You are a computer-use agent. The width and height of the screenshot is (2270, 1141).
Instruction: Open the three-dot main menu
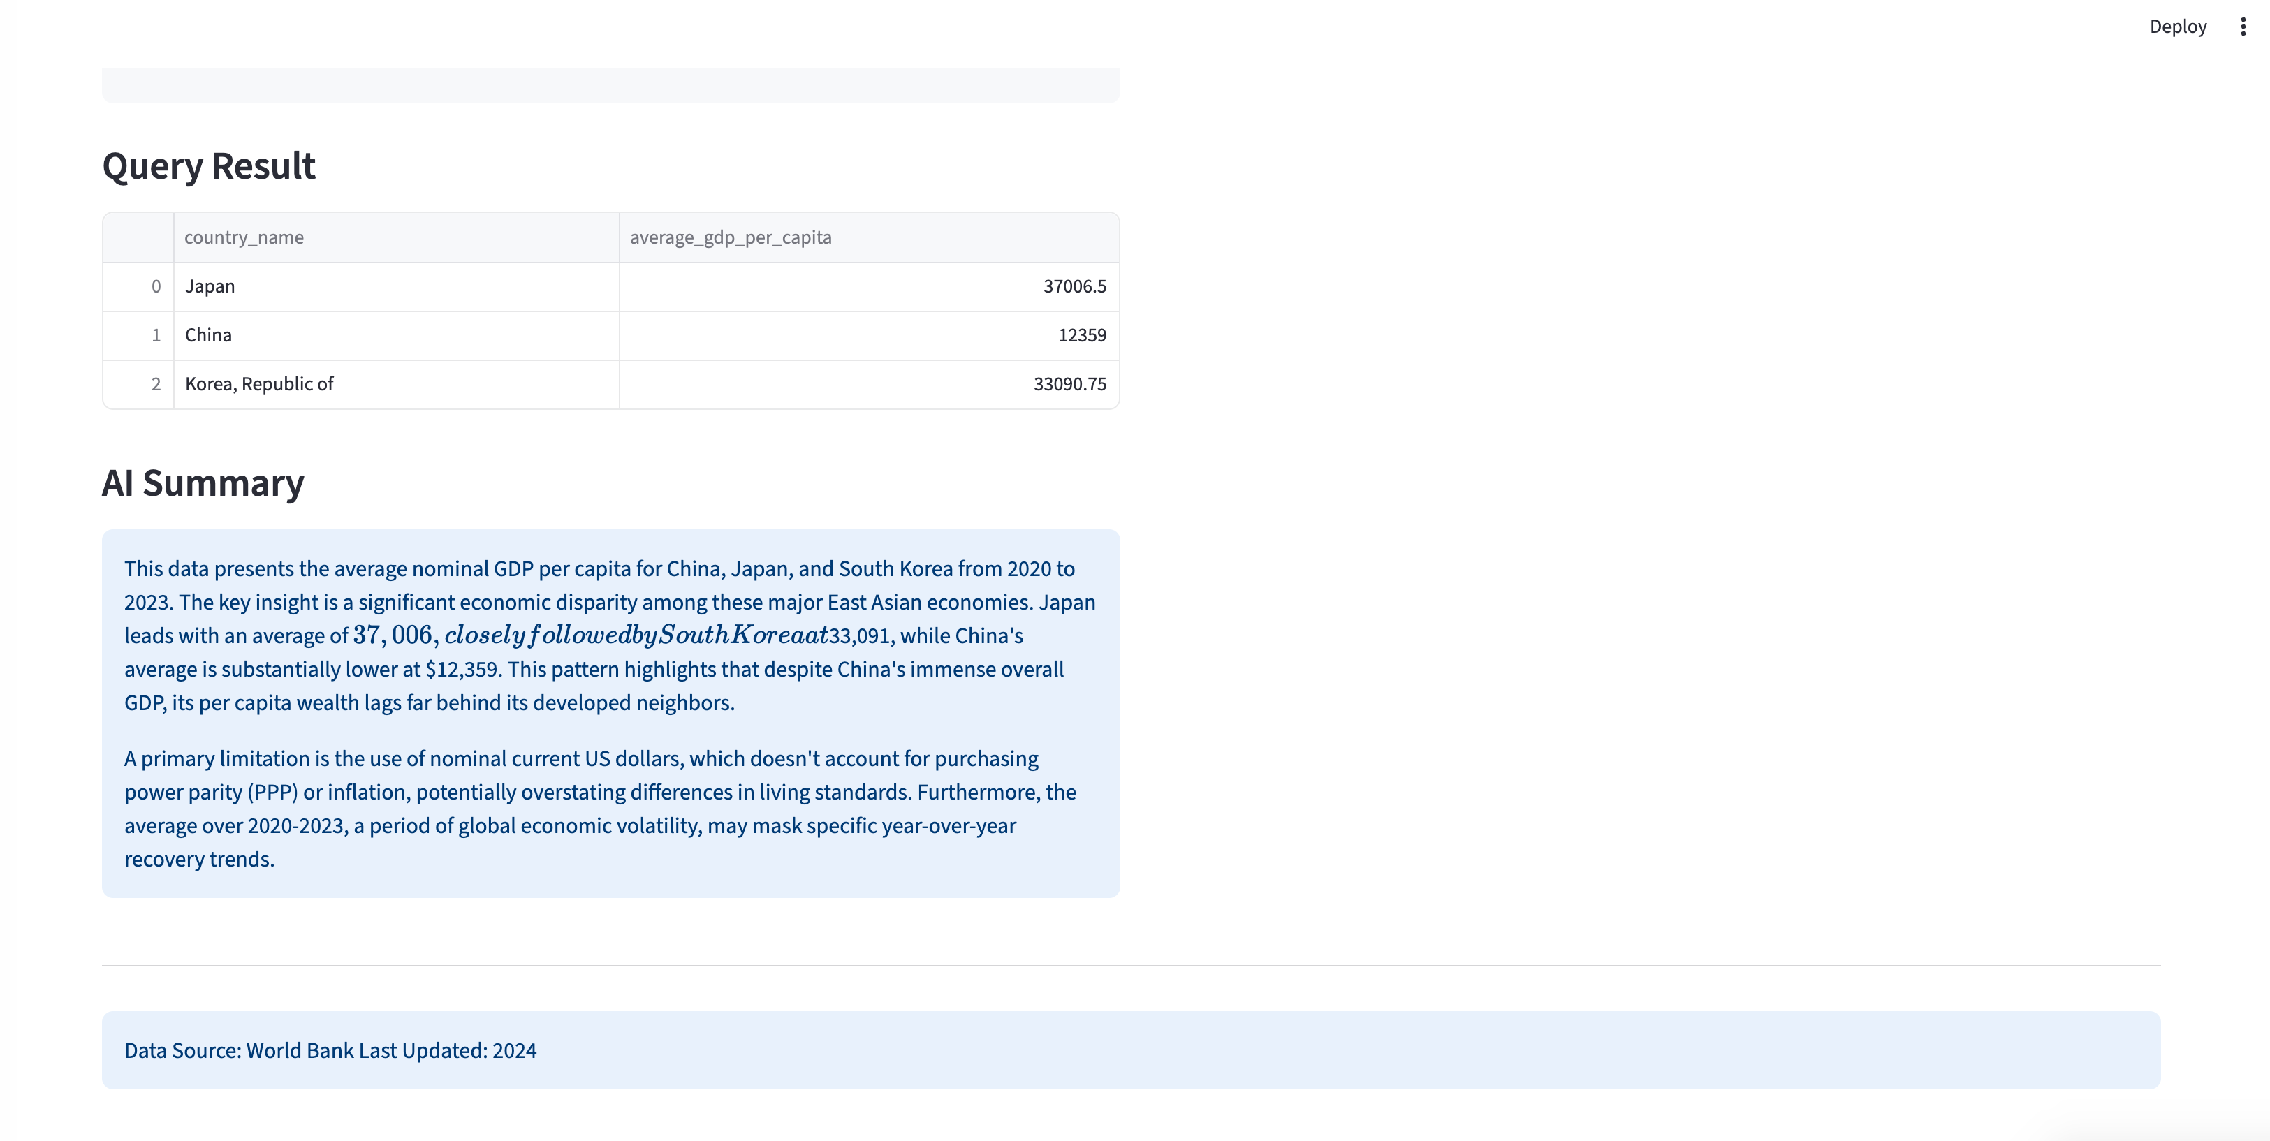(x=2242, y=27)
